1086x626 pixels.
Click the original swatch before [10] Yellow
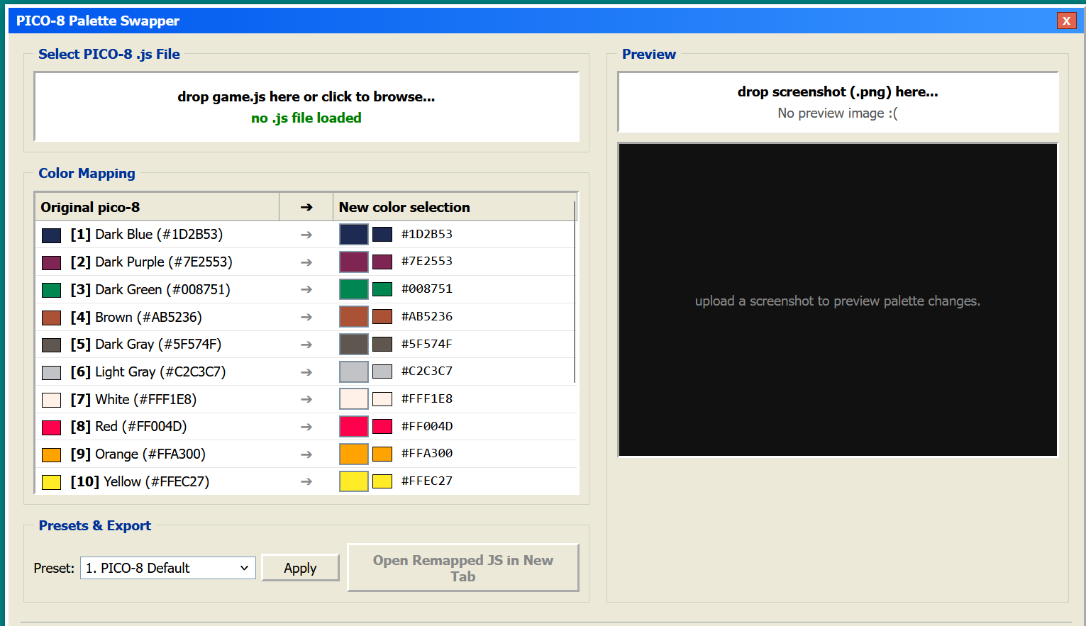51,483
